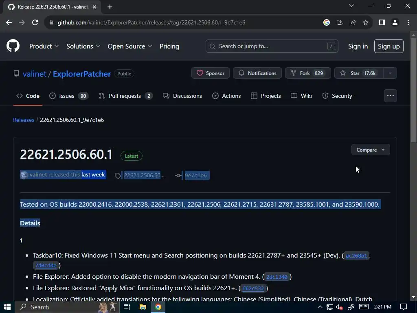
Task: Open the 22621.2506.60... tag link
Action: point(144,175)
